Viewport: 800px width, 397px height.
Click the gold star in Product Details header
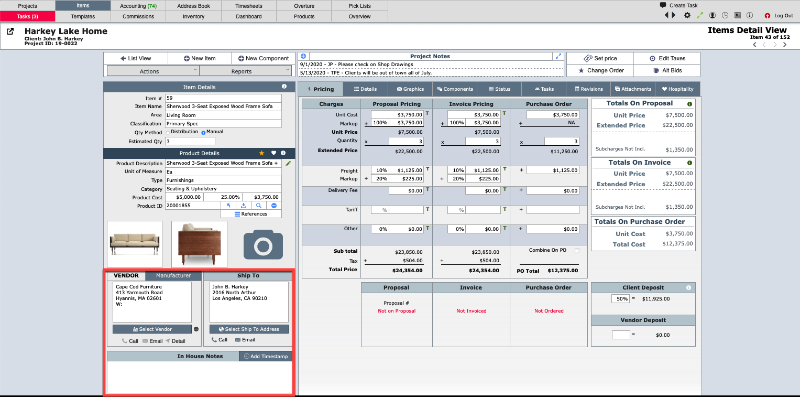(261, 153)
